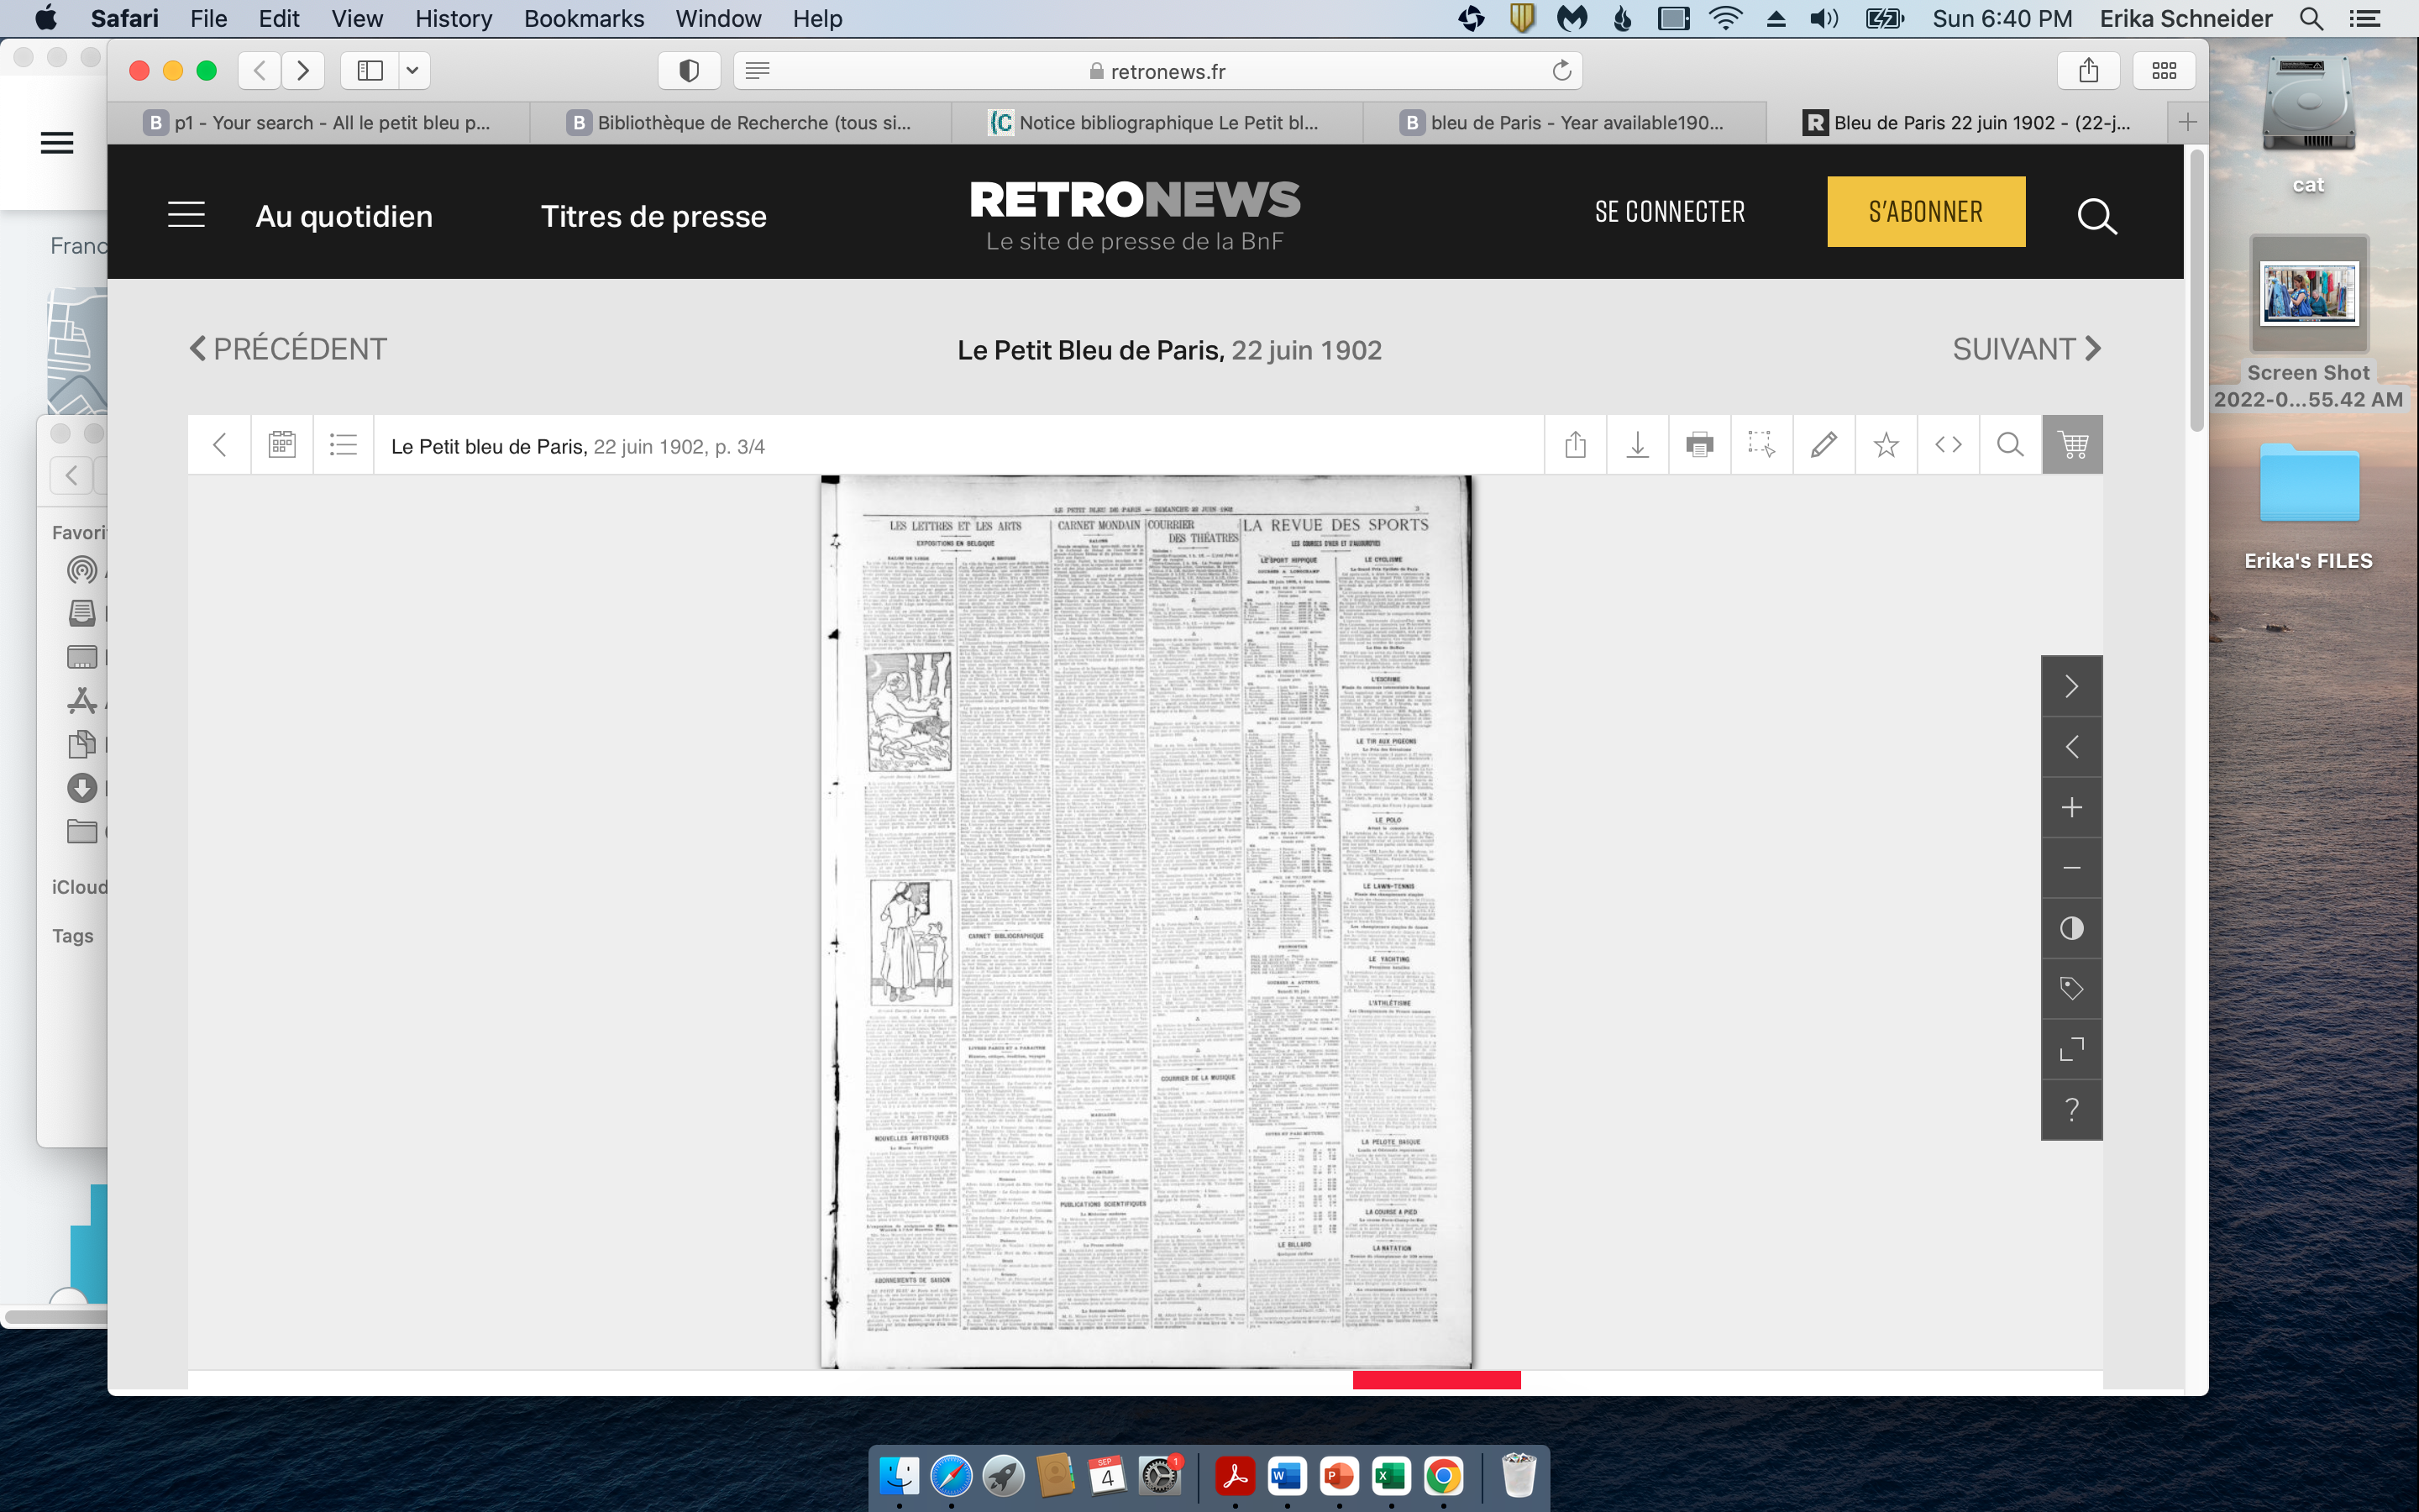Switch to Bibliothèque de Recherche tab
Screen dimensions: 2419x1512
coord(741,122)
